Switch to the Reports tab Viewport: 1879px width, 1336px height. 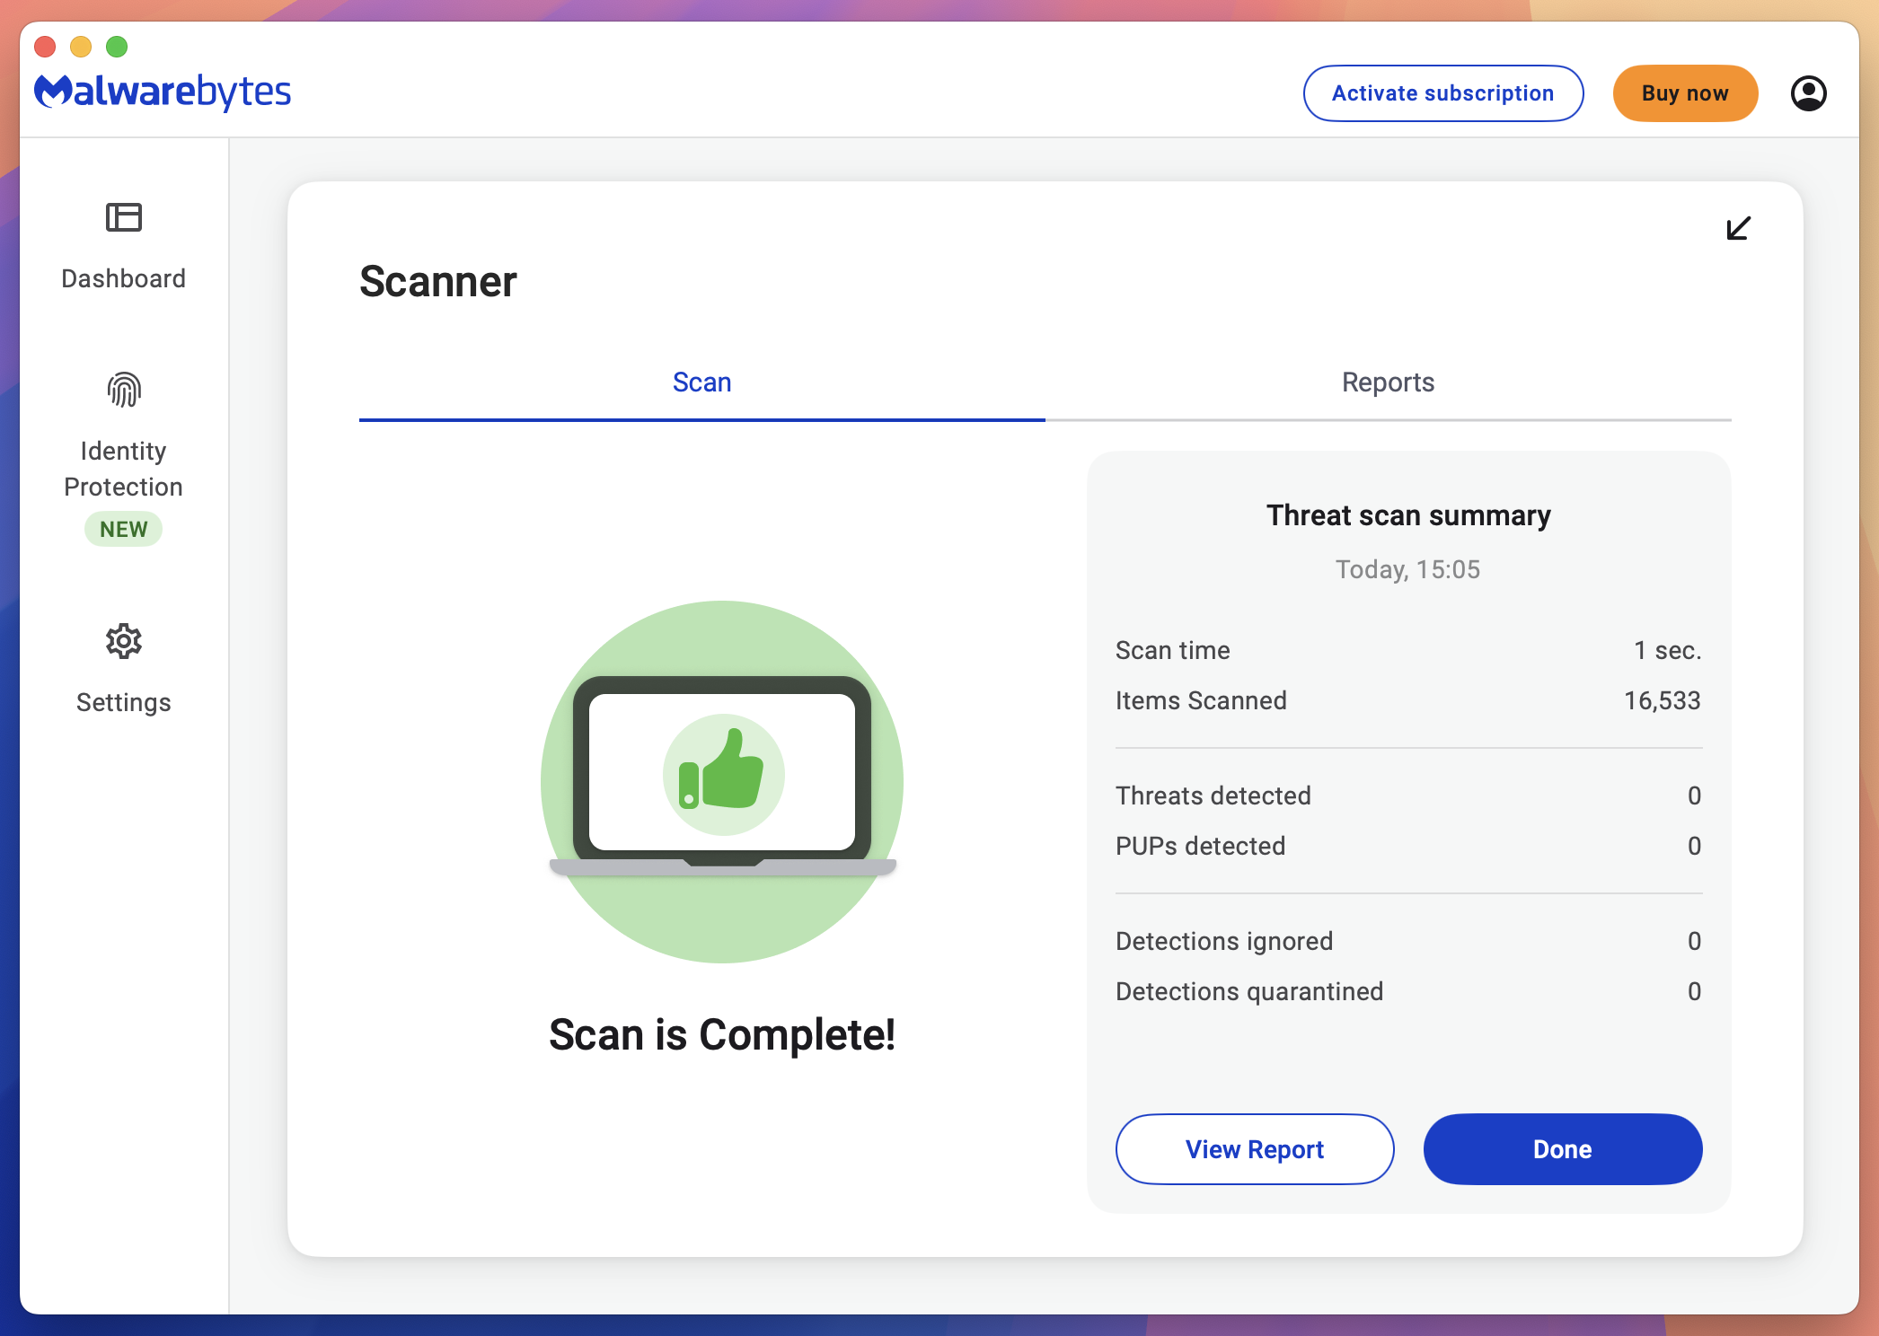pyautogui.click(x=1388, y=382)
